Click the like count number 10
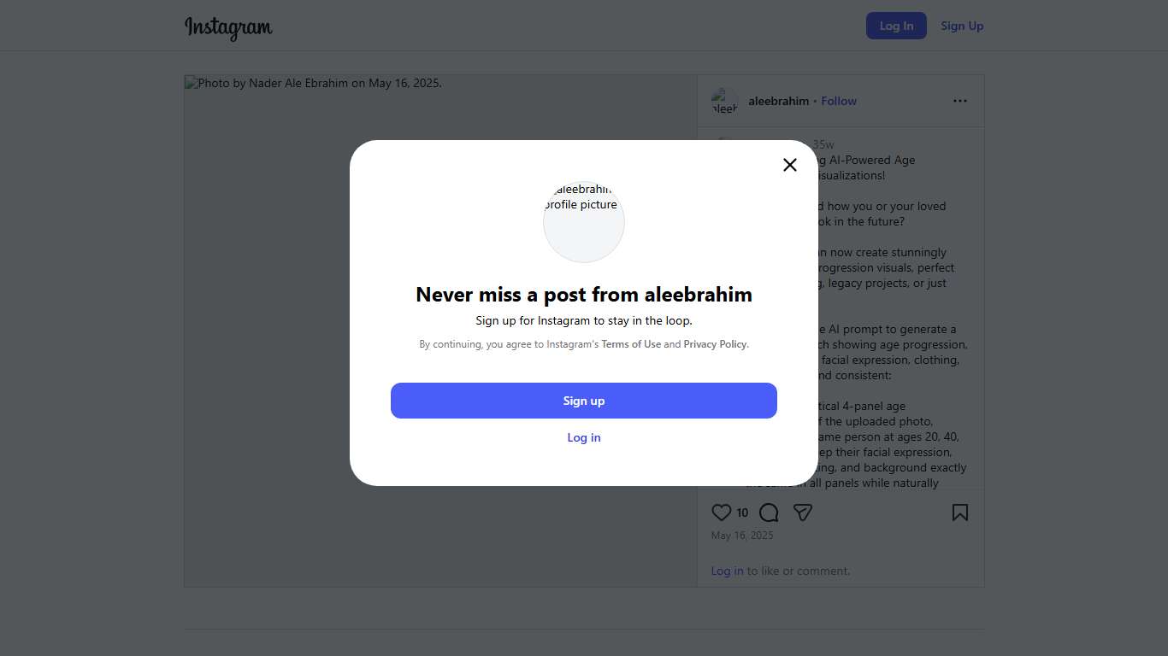The width and height of the screenshot is (1168, 656). [742, 512]
